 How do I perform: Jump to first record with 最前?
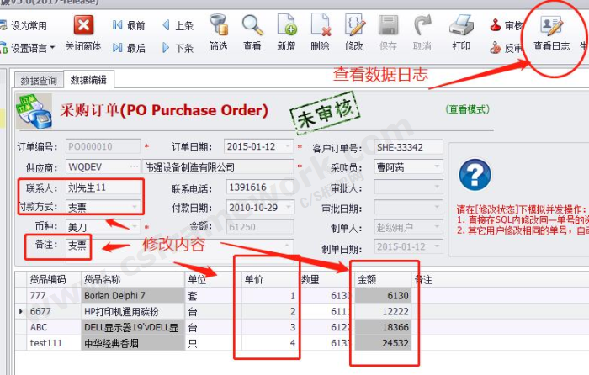point(128,26)
